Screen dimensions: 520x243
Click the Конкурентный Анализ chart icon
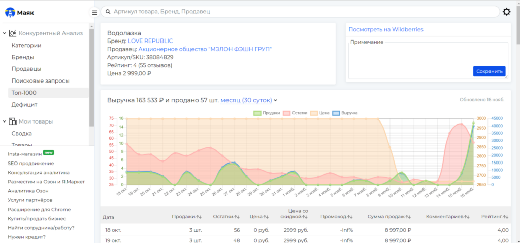tap(13, 33)
